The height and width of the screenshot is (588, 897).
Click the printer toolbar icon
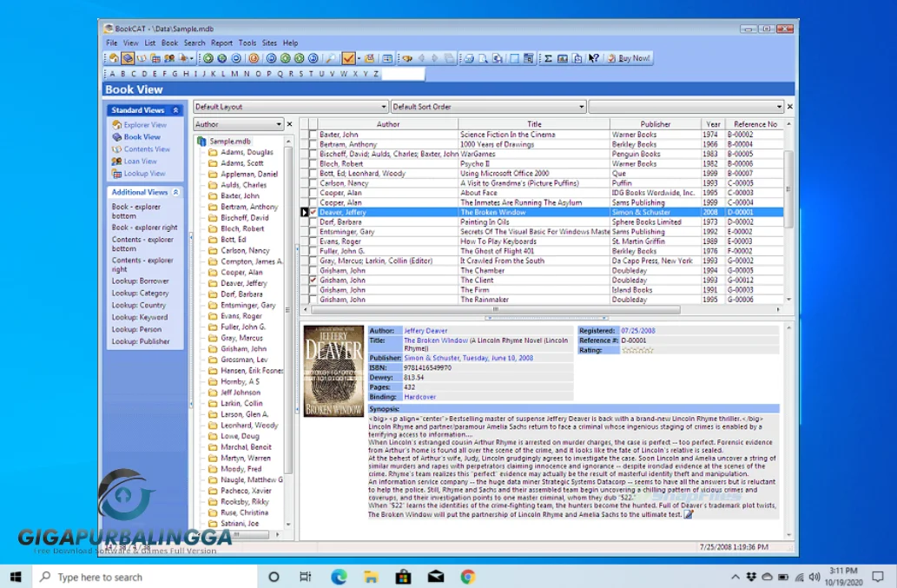point(469,58)
